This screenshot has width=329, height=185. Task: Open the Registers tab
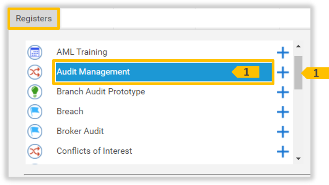[x=34, y=19]
